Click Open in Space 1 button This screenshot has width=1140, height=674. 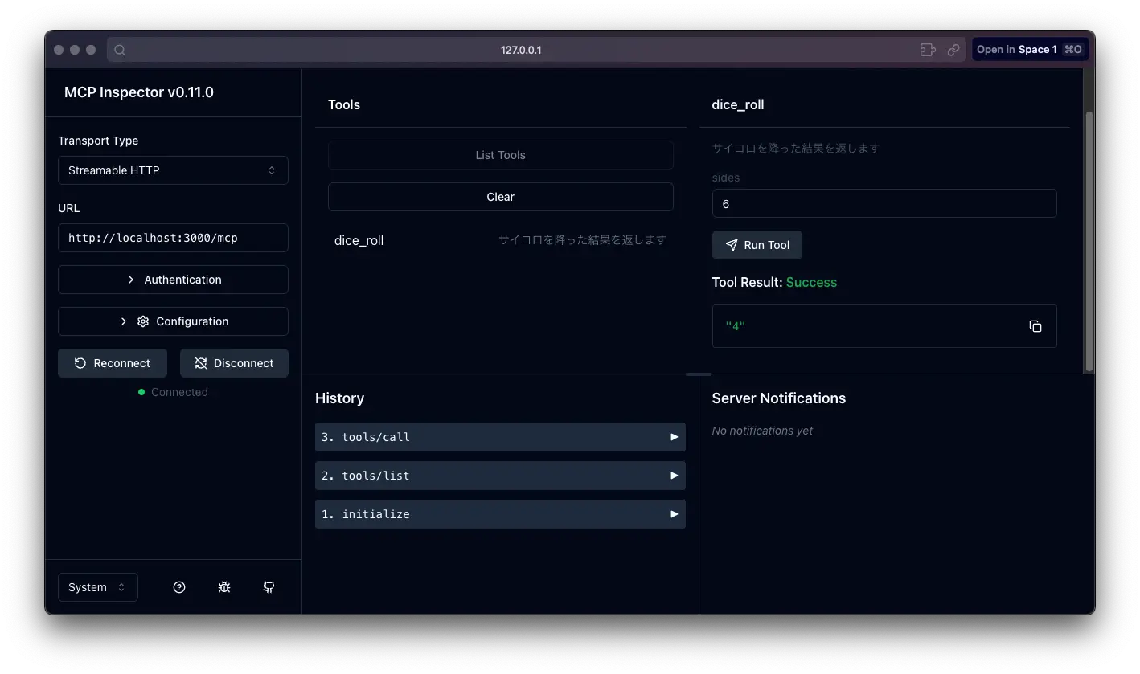click(x=1030, y=50)
